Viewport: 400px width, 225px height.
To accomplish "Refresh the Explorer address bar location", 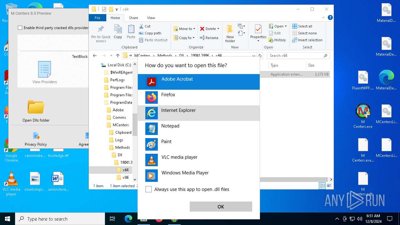I will click(259, 56).
